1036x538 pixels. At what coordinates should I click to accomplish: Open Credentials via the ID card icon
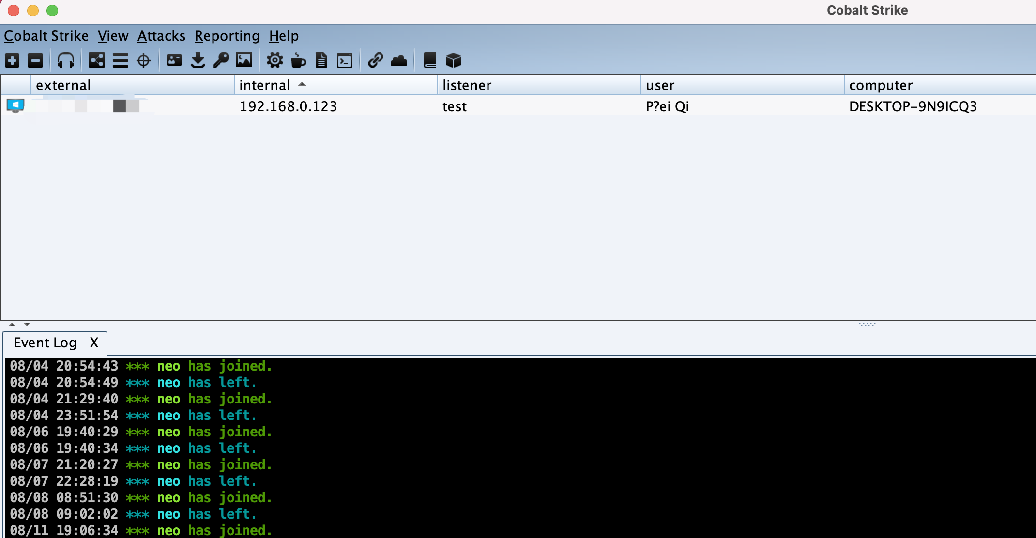(174, 60)
